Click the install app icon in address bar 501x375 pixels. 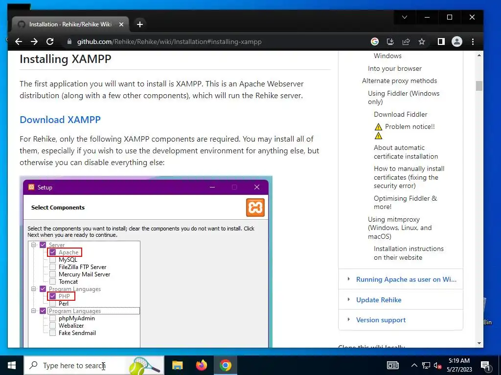click(390, 42)
